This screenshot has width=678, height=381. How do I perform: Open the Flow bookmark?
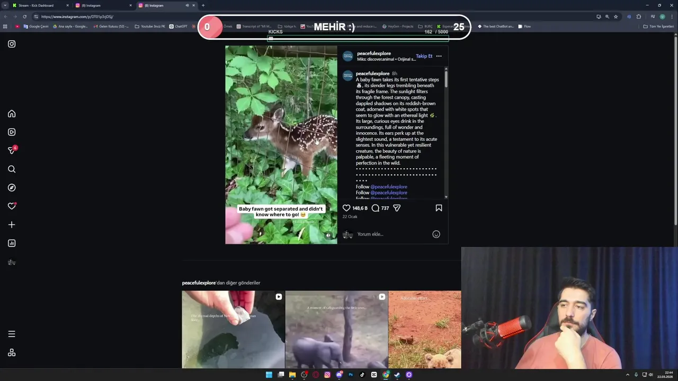[524, 26]
